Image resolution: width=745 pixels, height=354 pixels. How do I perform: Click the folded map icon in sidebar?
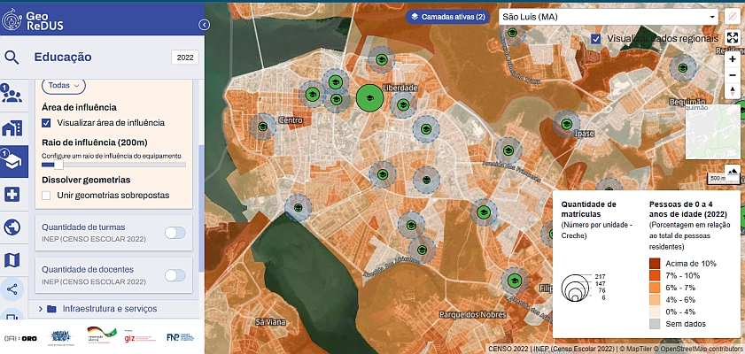pyautogui.click(x=12, y=259)
